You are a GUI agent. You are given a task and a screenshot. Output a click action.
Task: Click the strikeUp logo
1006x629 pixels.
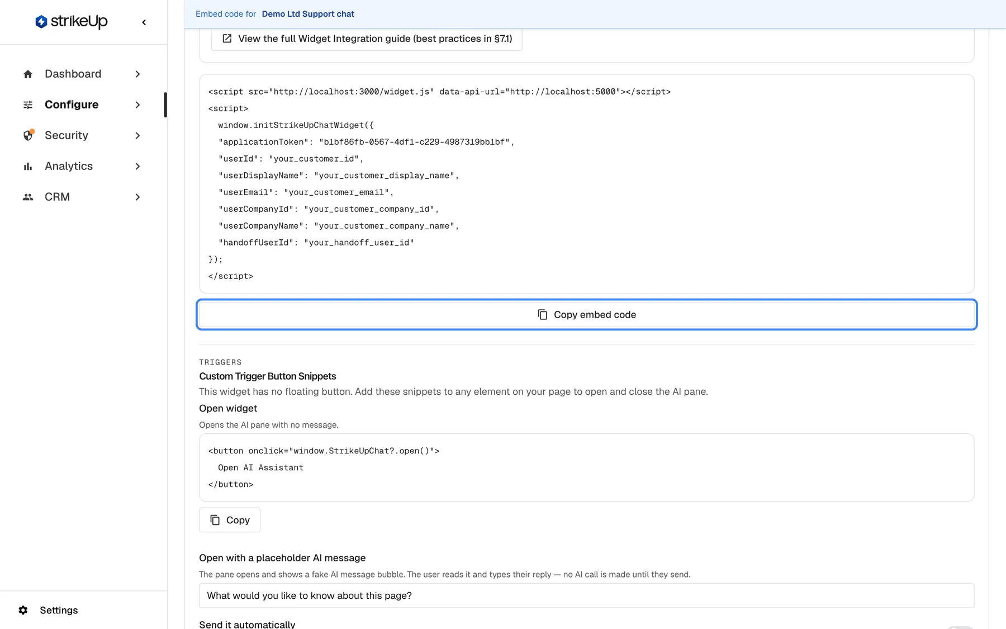tap(72, 22)
